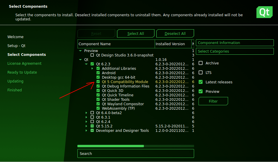This screenshot has height=162, width=278.
Task: Expand the Additional Libraries node
Action: (x=92, y=68)
